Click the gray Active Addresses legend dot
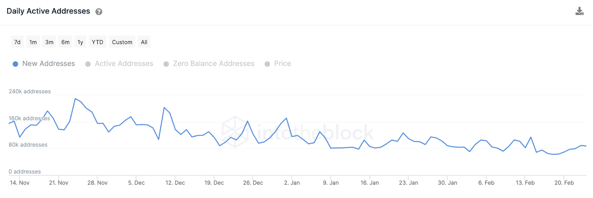 [88, 64]
